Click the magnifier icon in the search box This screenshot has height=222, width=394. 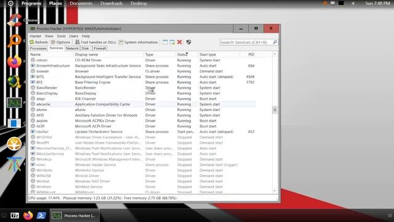pyautogui.click(x=275, y=42)
